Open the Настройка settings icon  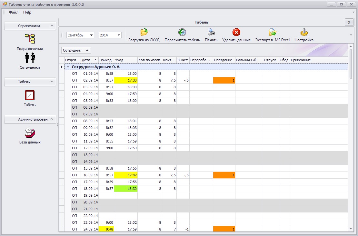(x=304, y=32)
